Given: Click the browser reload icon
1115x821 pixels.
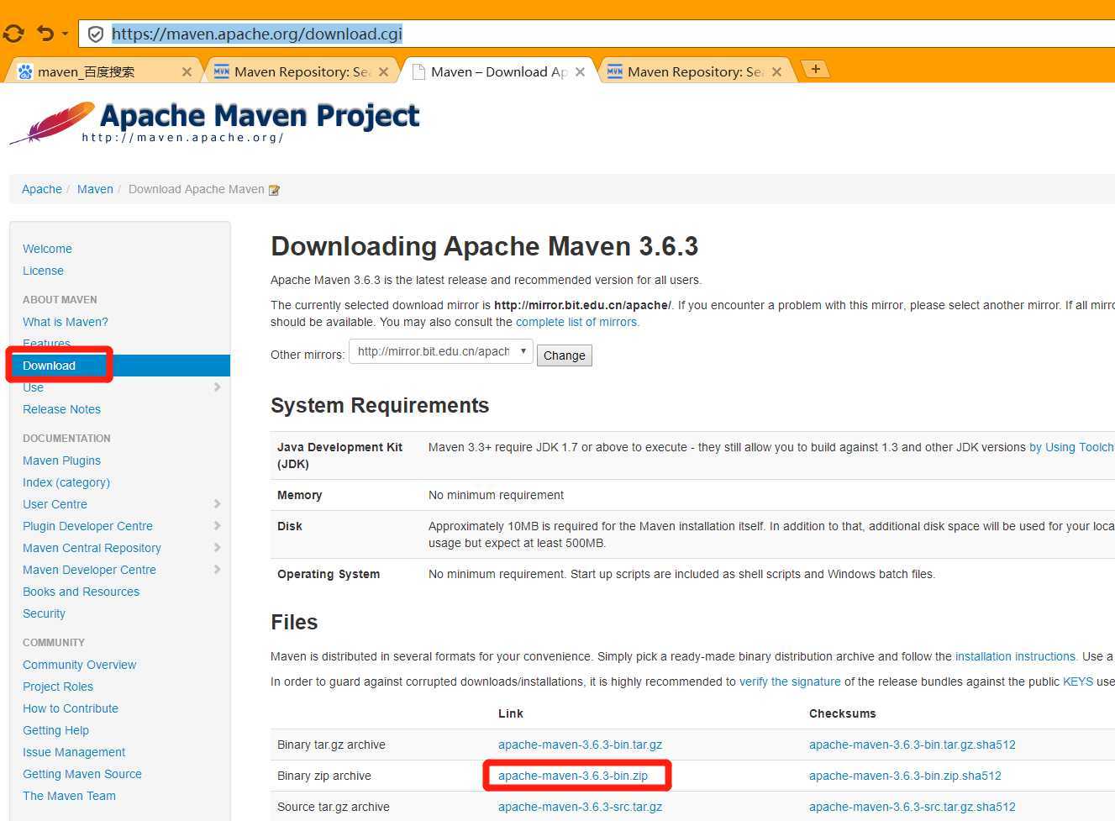Looking at the screenshot, I should 13,34.
